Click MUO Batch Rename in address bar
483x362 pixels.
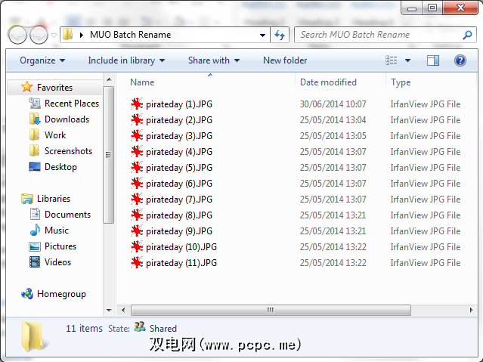[x=130, y=35]
